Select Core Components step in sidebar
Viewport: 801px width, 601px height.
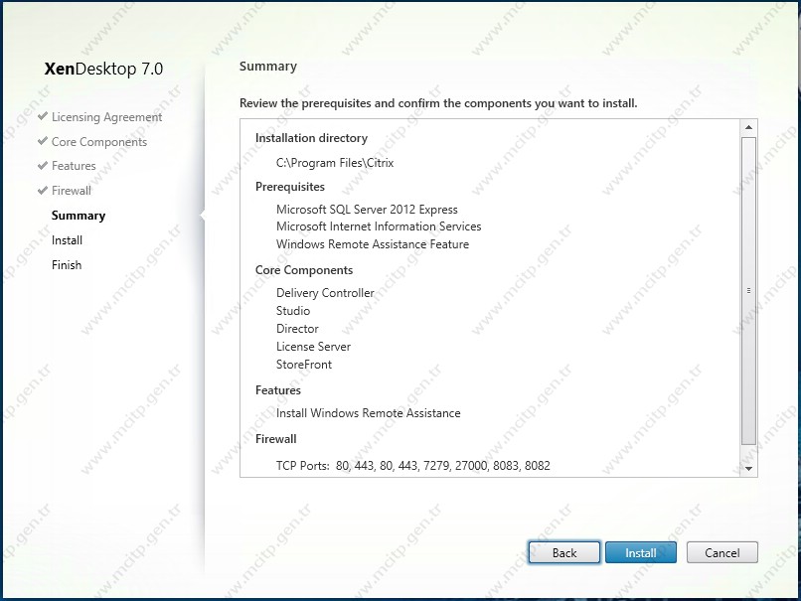pyautogui.click(x=99, y=141)
